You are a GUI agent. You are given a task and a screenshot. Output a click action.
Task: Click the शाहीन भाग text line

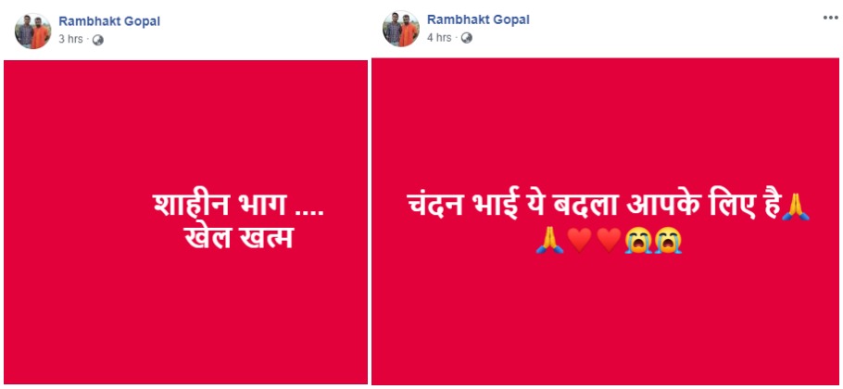coord(239,206)
